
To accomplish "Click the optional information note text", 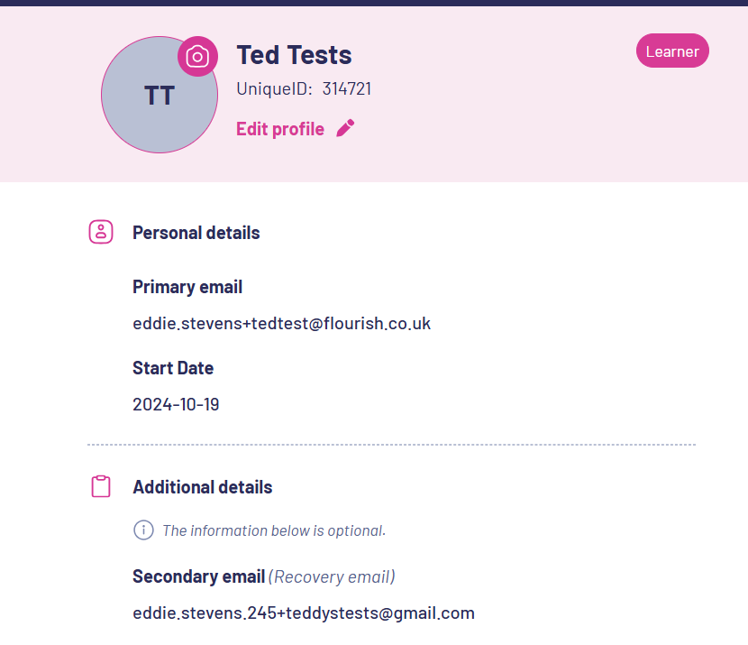I will pos(274,530).
